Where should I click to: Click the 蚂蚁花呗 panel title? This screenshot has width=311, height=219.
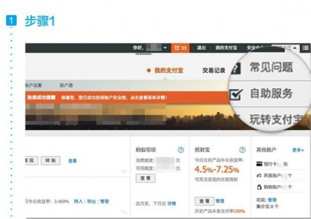coord(146,149)
